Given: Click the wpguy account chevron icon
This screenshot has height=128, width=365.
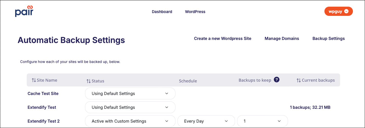Looking at the screenshot, I should tap(346, 11).
